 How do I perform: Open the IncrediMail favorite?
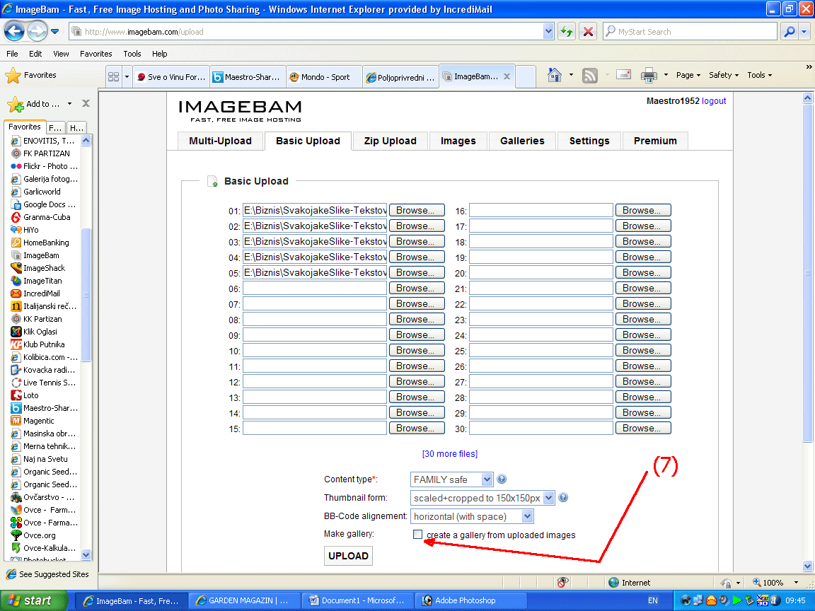point(35,293)
